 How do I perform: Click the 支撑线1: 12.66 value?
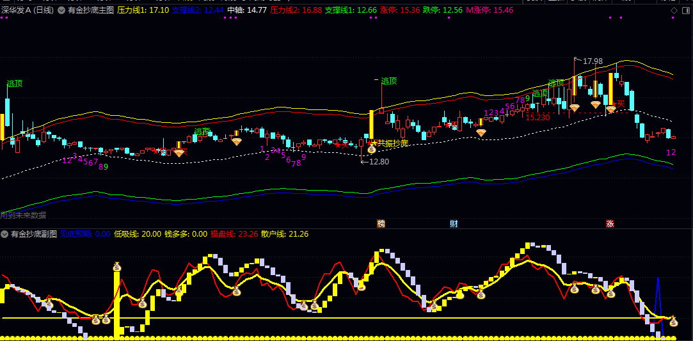351,10
